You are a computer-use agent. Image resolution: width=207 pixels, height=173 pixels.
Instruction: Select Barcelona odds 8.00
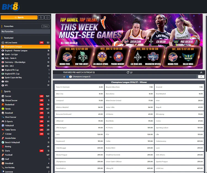129,94
